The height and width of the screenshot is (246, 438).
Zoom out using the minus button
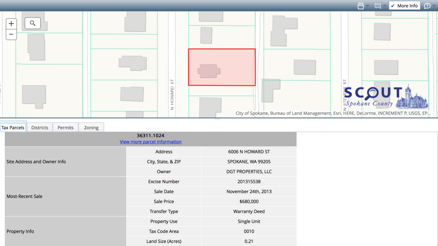point(11,34)
